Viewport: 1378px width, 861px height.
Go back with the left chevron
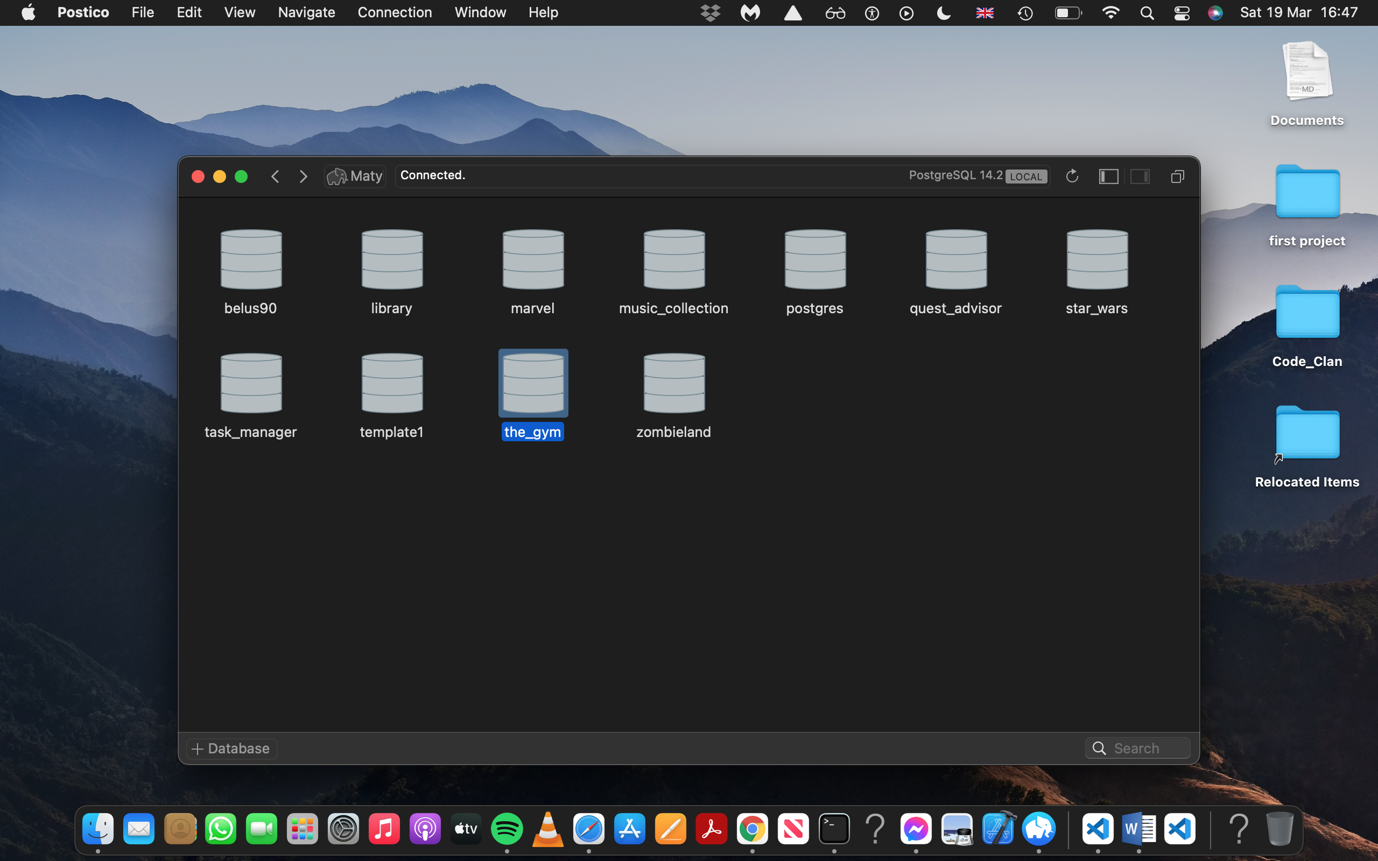[x=275, y=177]
